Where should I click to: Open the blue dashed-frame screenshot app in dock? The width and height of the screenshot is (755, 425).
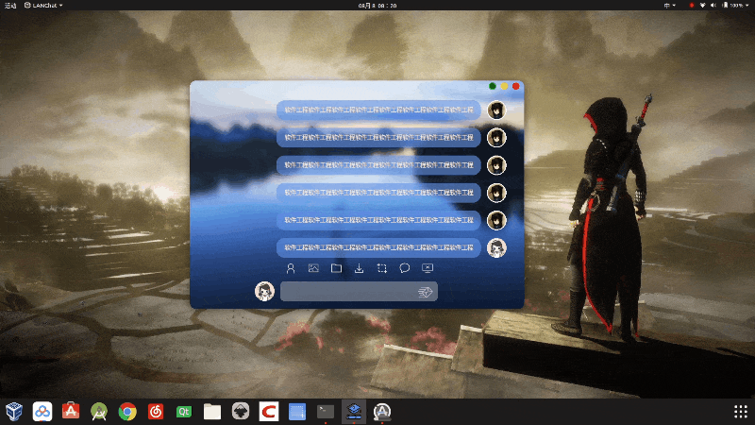(x=297, y=412)
